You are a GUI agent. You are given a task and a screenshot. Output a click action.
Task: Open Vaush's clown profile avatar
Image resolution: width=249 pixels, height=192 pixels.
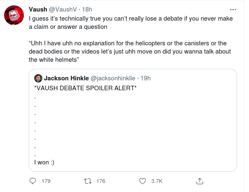click(14, 16)
